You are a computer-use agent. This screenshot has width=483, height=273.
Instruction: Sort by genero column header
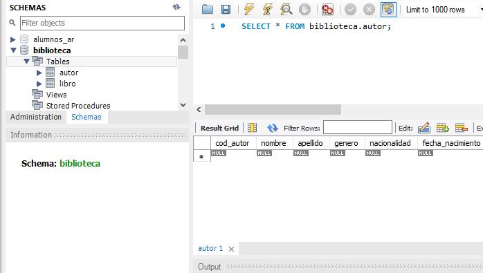tap(347, 143)
